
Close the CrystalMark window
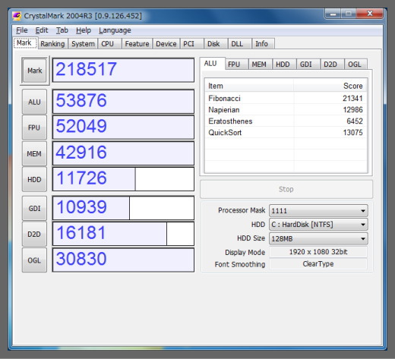[x=369, y=14]
